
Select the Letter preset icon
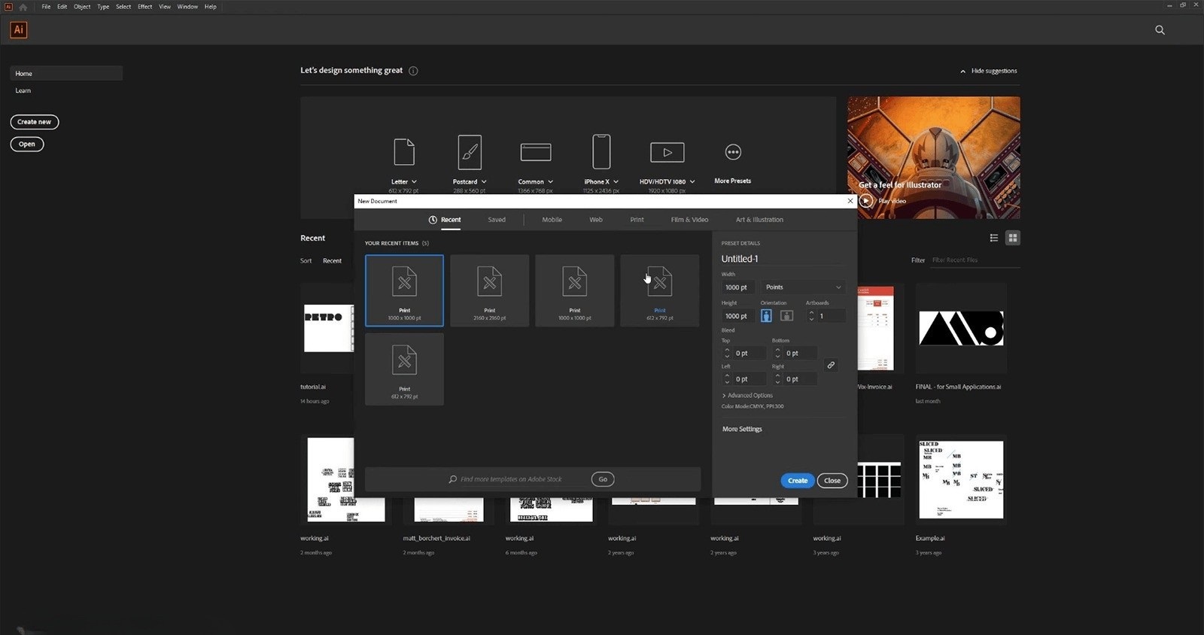click(x=404, y=152)
